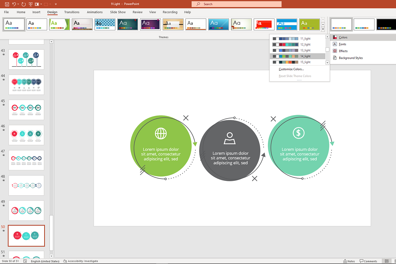Select slide 50 thumbnail
The height and width of the screenshot is (264, 396).
[26, 236]
